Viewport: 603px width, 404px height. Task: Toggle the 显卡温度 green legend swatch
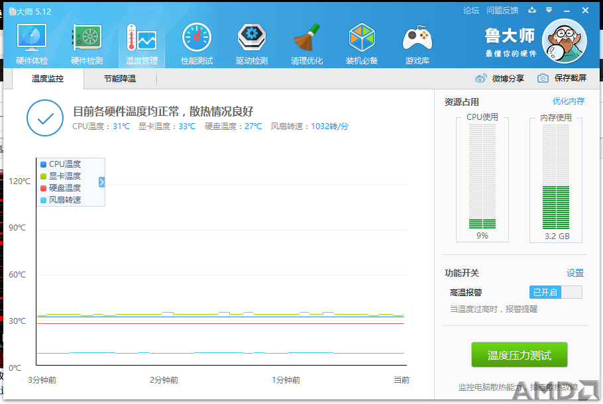click(44, 176)
